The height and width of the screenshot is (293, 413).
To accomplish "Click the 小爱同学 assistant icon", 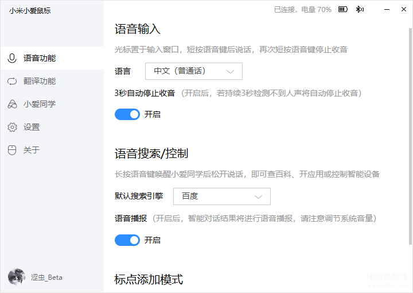I will pos(12,104).
